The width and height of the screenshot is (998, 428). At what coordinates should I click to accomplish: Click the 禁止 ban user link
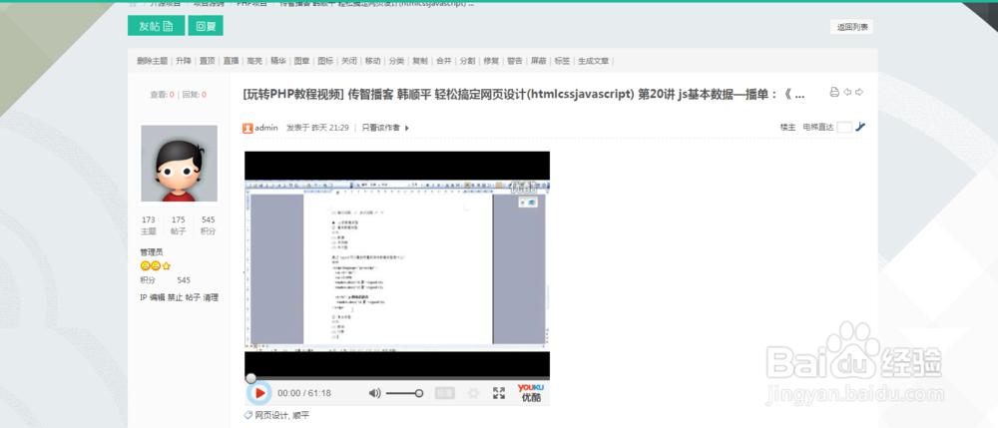coord(175,297)
